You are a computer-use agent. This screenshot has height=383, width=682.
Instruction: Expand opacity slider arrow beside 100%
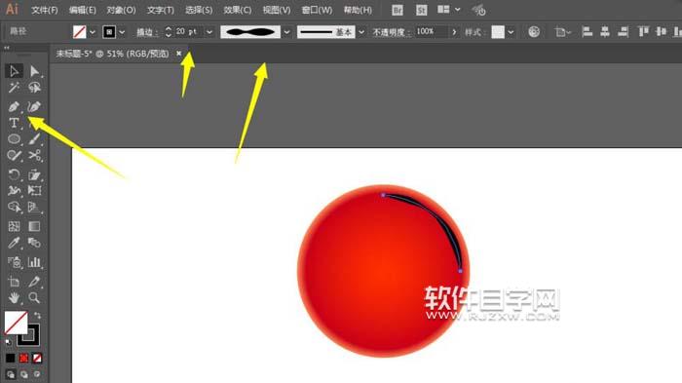pyautogui.click(x=454, y=32)
